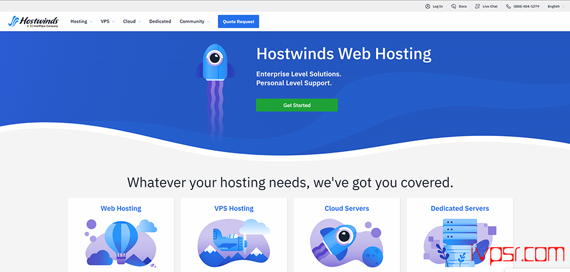570x272 pixels.
Task: Click the 'Enterprise Level Solutions.' text
Action: [x=299, y=74]
